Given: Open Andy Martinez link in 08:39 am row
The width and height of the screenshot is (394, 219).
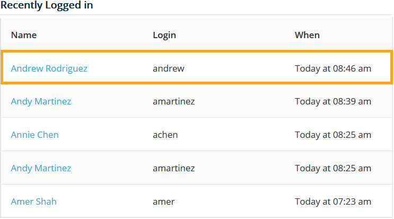Looking at the screenshot, I should 41,101.
